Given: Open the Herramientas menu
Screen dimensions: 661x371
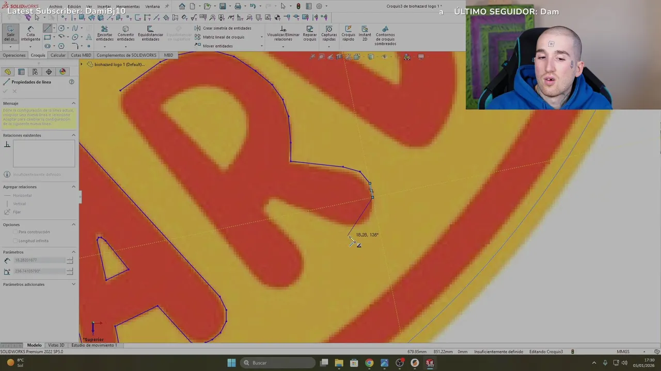Looking at the screenshot, I should click(x=128, y=7).
